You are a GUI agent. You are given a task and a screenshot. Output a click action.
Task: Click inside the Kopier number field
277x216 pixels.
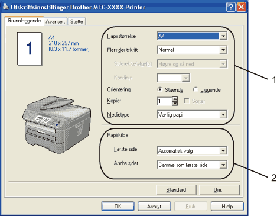[x=164, y=101]
